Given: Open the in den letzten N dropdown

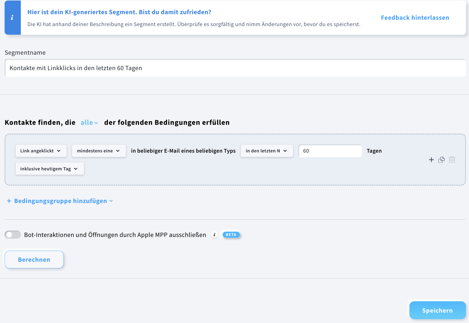Looking at the screenshot, I should click(267, 151).
